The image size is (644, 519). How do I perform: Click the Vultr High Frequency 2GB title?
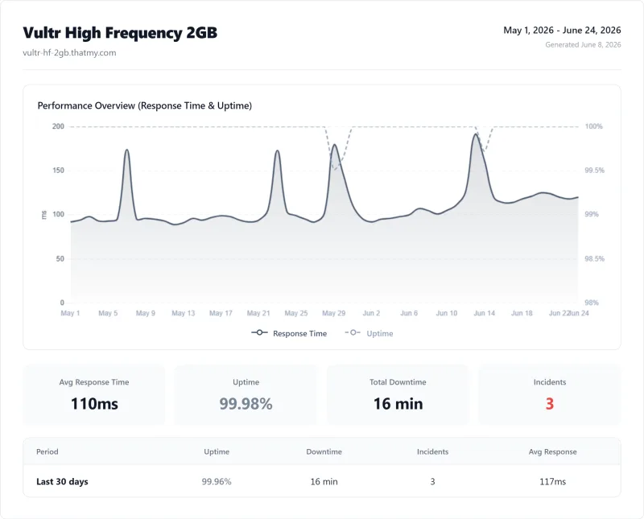tap(120, 33)
